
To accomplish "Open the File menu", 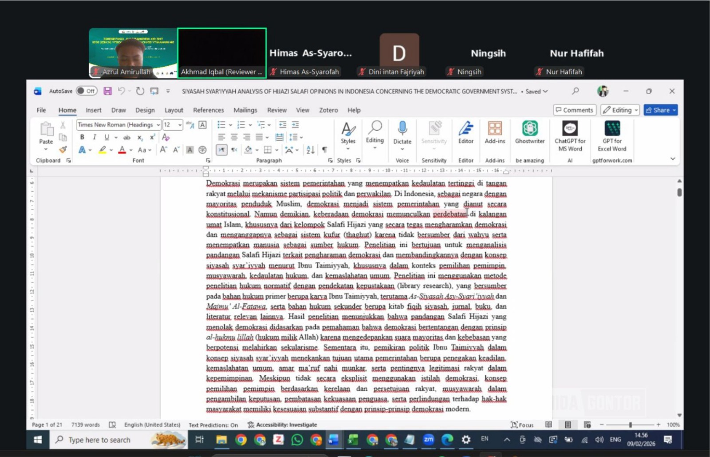I will pos(41,110).
